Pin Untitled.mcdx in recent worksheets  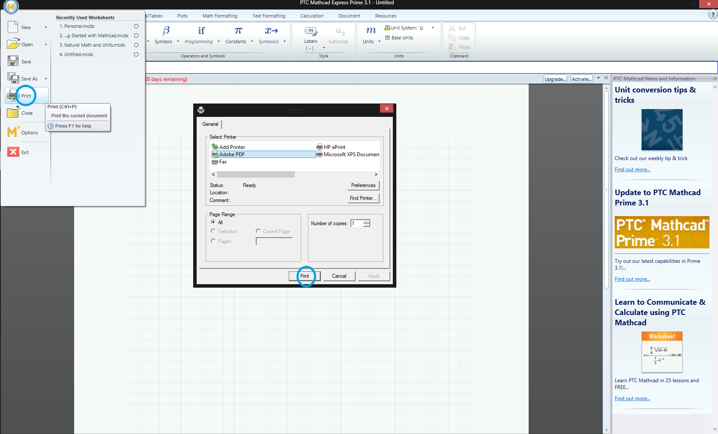click(x=136, y=54)
